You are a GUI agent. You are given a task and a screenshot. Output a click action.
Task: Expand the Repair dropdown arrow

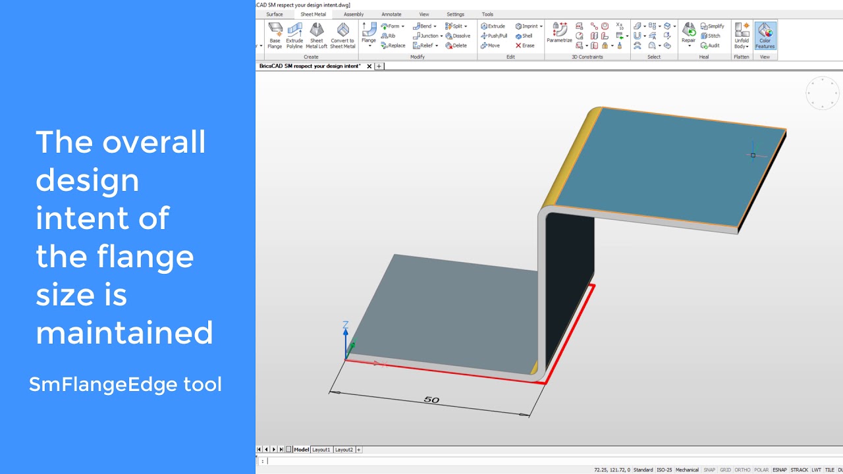(690, 46)
